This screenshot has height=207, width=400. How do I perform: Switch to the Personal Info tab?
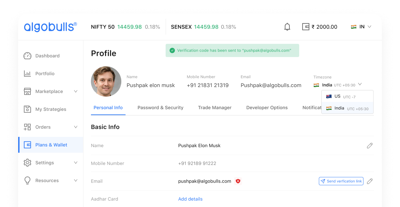[x=108, y=108]
